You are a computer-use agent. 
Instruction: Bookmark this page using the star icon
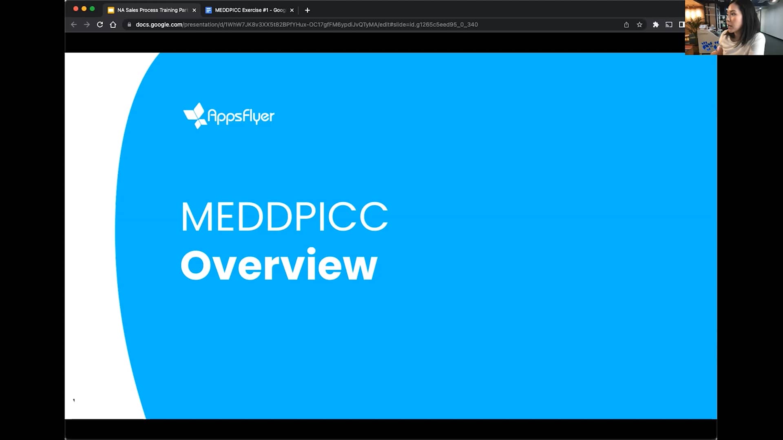639,24
